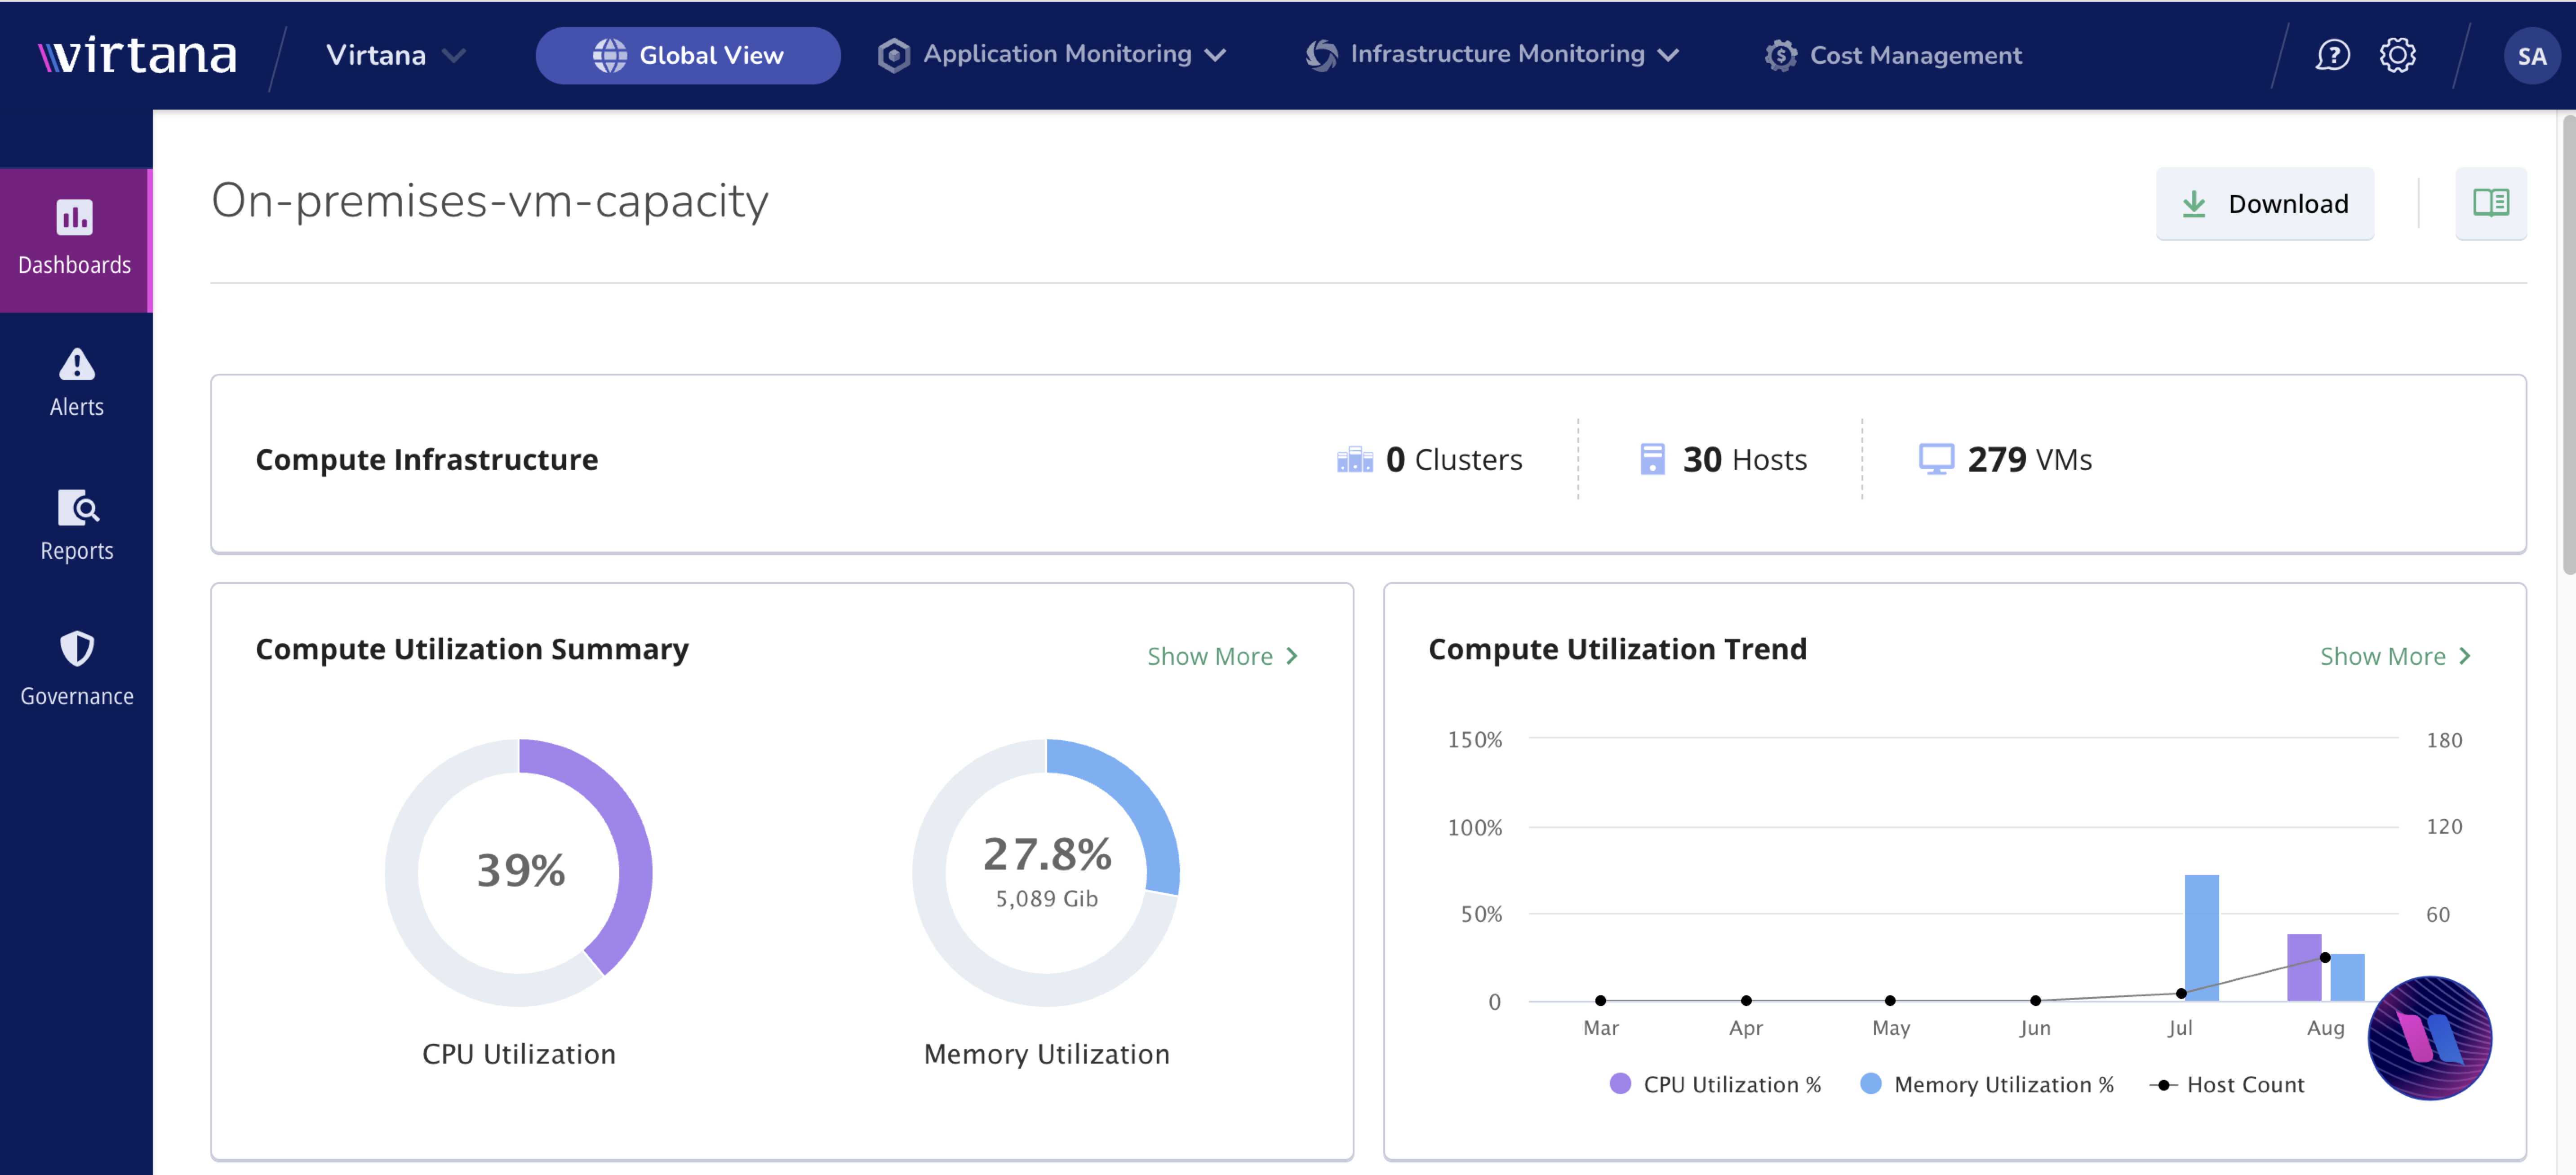Viewport: 2576px width, 1175px height.
Task: Click the Compute Infrastructure heading
Action: (426, 459)
